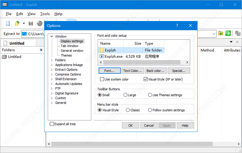
Task: Run archive test with the round TEST icon
Action: coord(40,24)
